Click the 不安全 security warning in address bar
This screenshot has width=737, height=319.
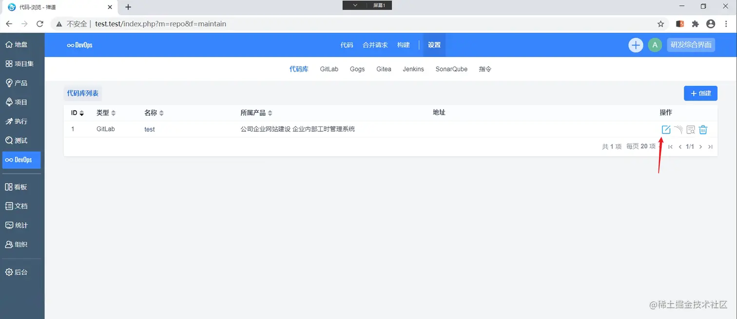[72, 24]
